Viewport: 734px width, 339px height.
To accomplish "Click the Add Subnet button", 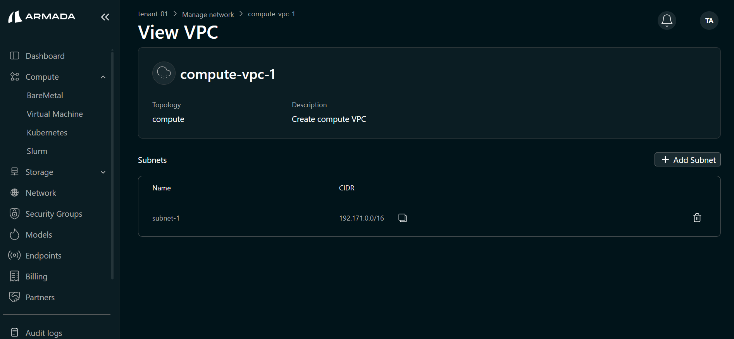I will [x=687, y=159].
